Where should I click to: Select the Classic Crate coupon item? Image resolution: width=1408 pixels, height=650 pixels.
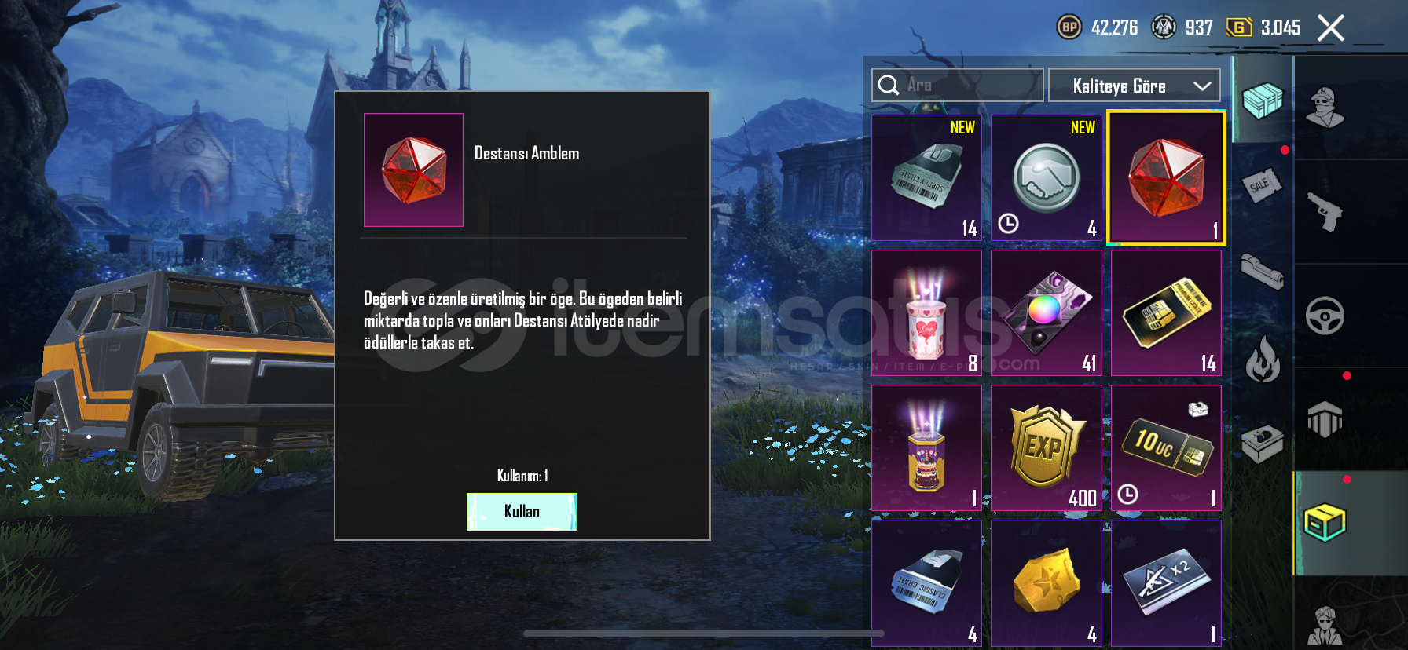pos(926,583)
